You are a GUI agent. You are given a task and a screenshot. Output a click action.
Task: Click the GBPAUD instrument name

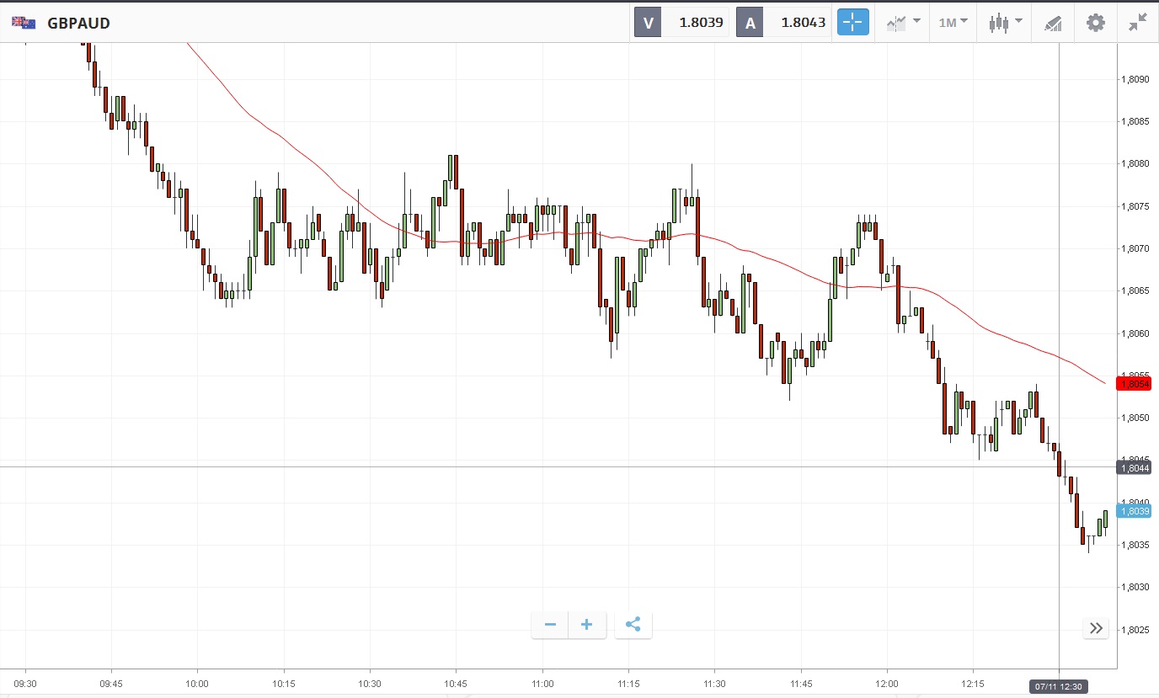coord(78,24)
